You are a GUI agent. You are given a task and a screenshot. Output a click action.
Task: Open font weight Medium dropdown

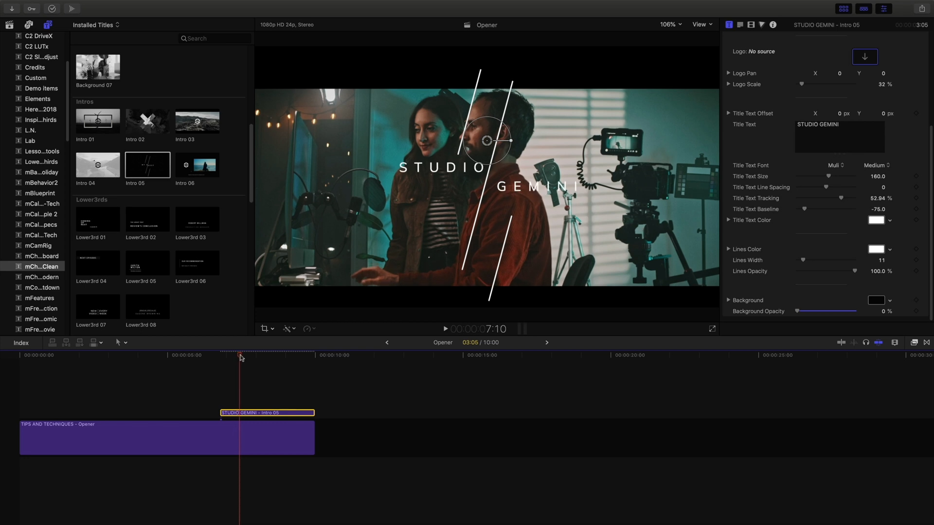coord(877,165)
